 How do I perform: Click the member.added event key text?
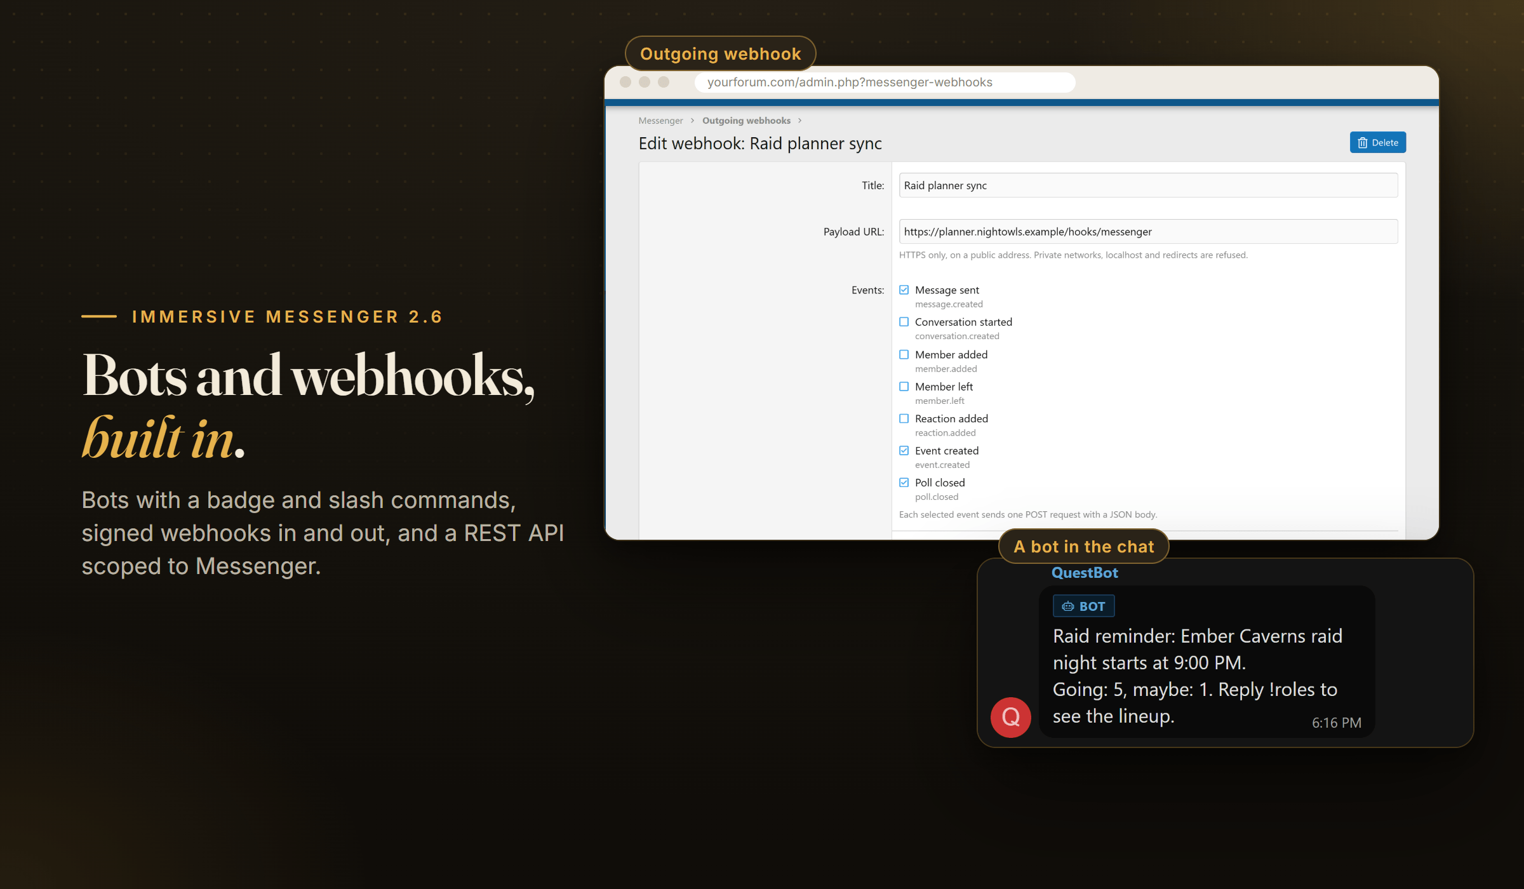tap(946, 369)
